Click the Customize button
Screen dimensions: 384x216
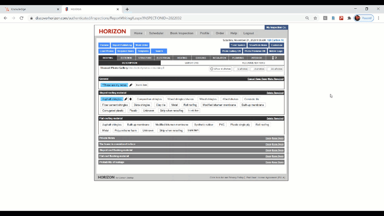coord(277,45)
